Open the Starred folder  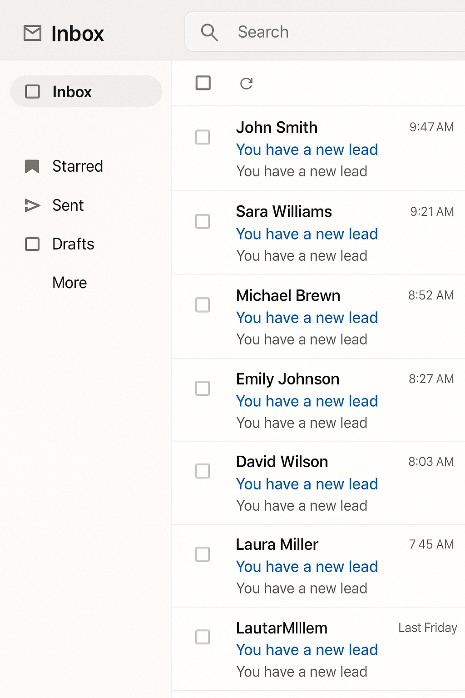[78, 166]
